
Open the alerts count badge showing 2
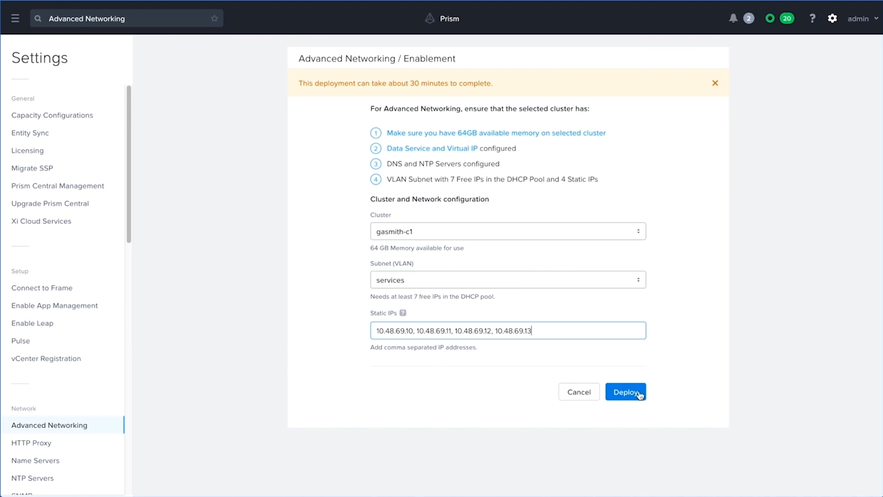(749, 19)
